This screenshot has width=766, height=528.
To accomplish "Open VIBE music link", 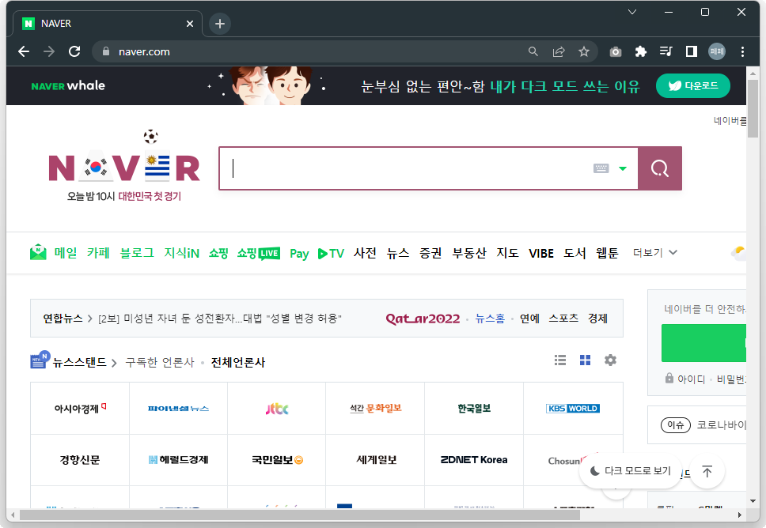I will click(541, 253).
